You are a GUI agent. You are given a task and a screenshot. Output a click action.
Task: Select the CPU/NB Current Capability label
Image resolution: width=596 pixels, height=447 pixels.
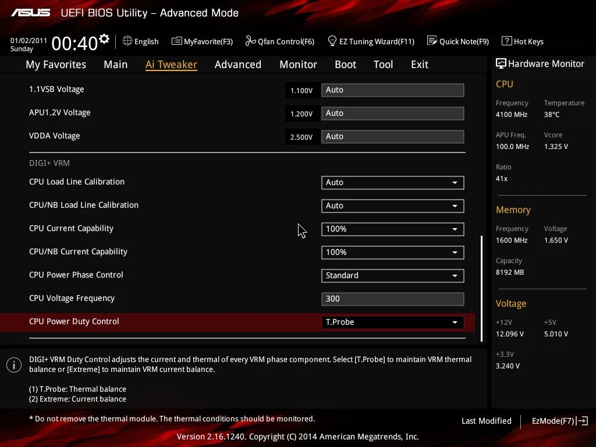[78, 251]
